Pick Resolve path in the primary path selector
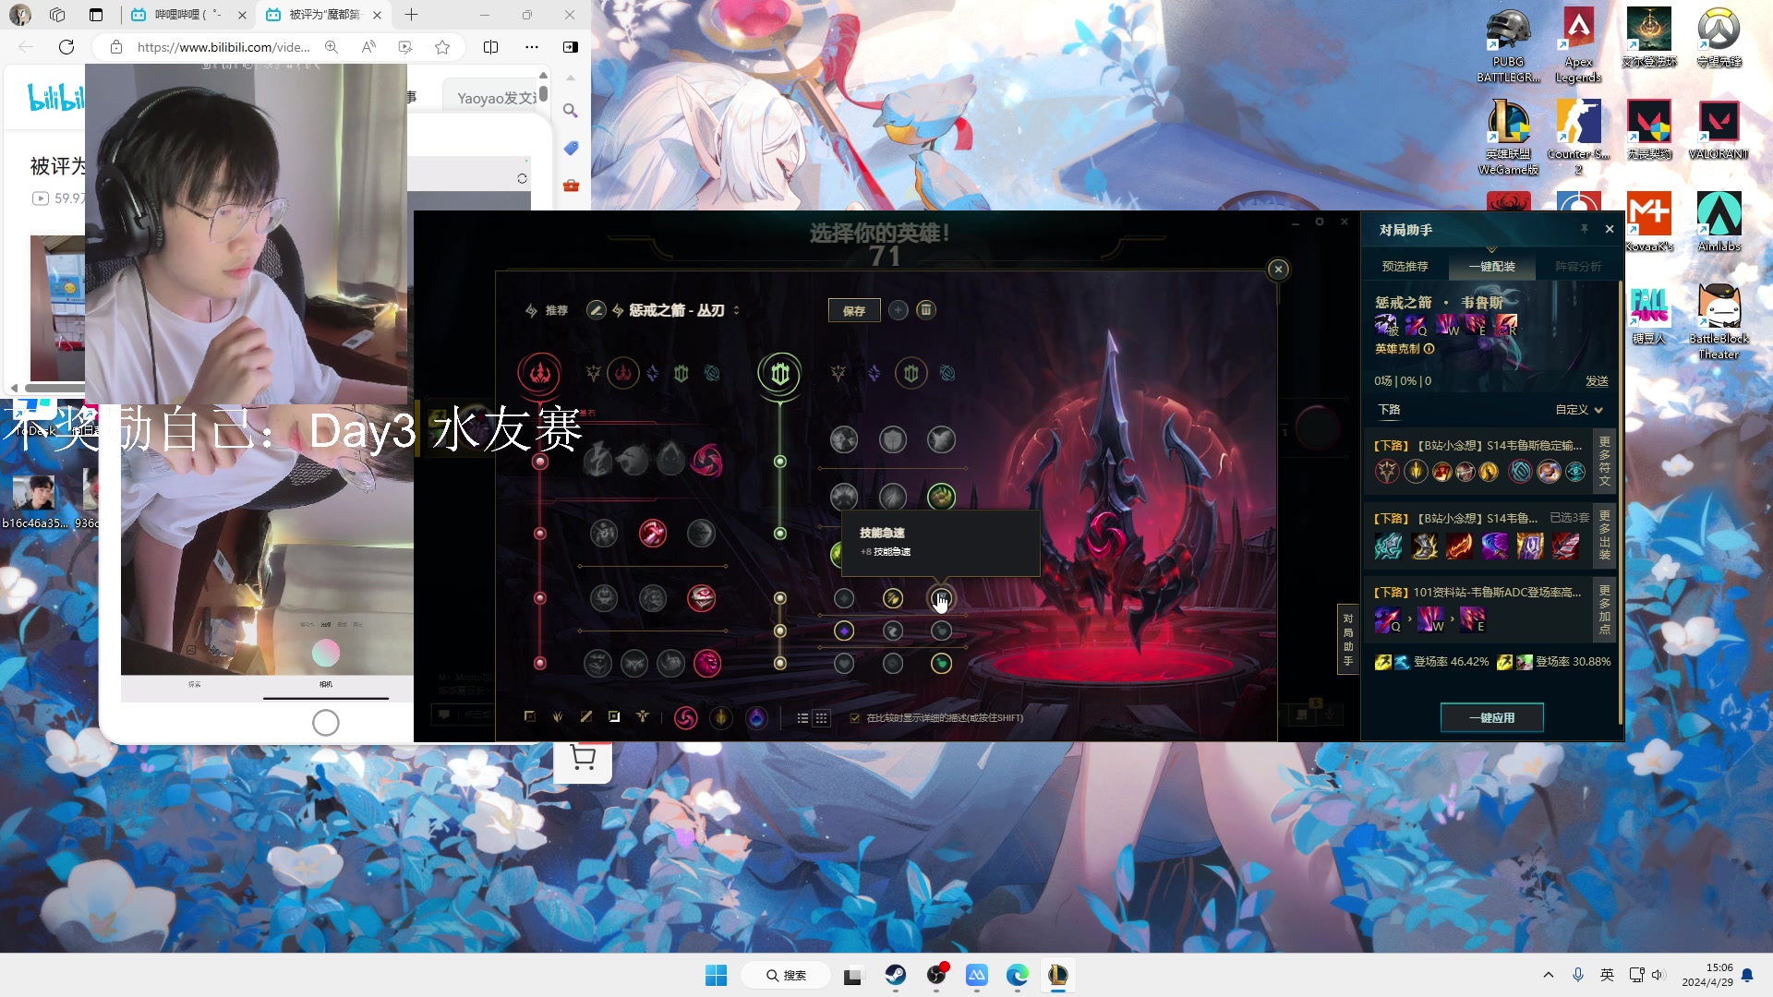 tap(681, 373)
